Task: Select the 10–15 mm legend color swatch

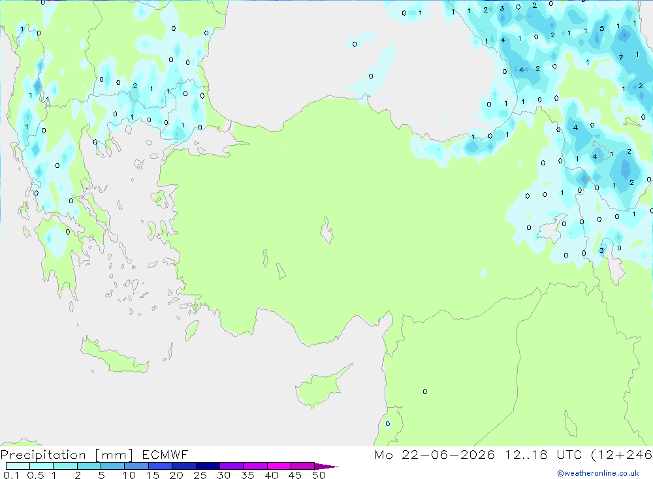Action: [x=136, y=466]
